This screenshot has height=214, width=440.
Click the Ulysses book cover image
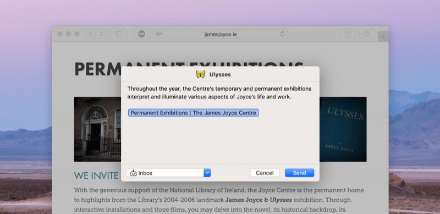point(343,129)
